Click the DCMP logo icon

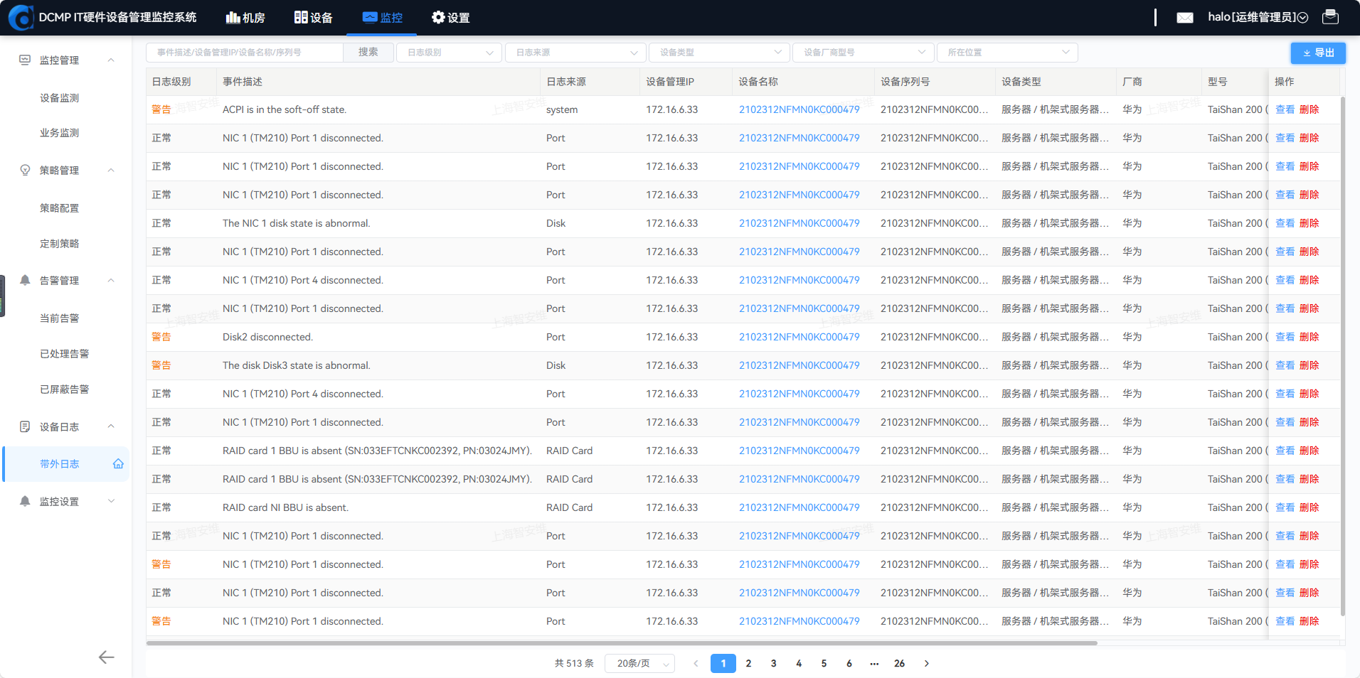[x=21, y=18]
